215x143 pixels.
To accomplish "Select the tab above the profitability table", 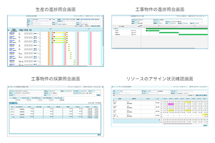I will click(x=12, y=103).
